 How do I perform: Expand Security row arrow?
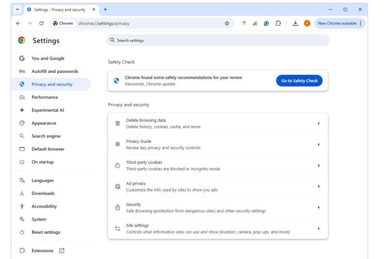click(x=319, y=207)
